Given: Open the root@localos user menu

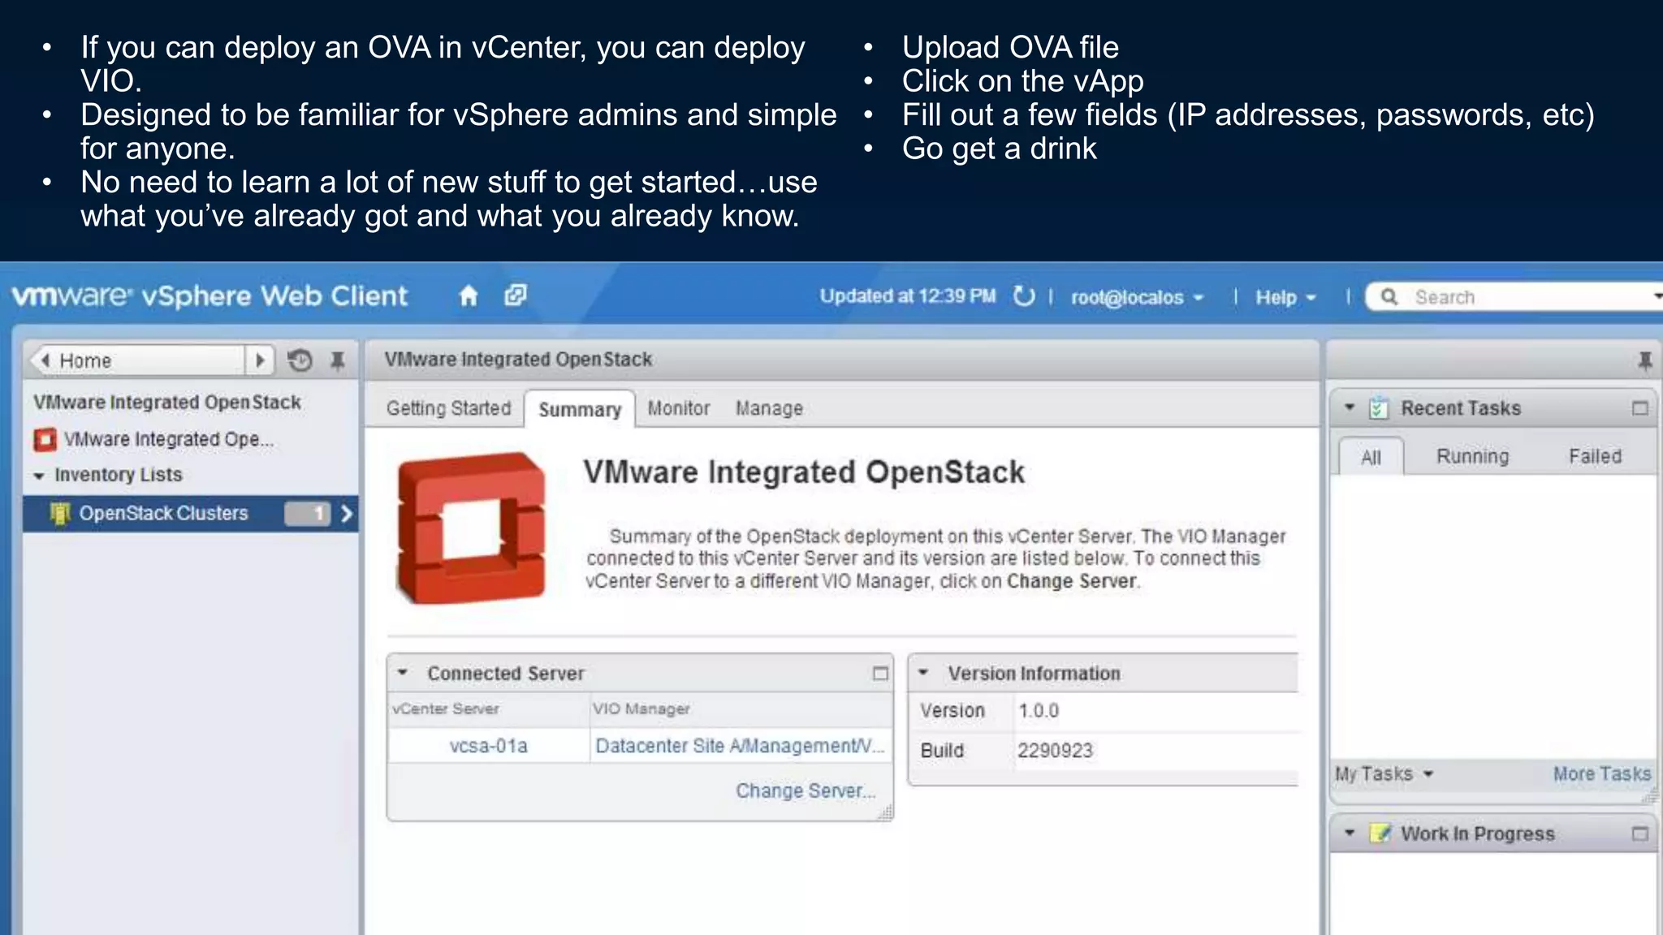Looking at the screenshot, I should pos(1137,298).
